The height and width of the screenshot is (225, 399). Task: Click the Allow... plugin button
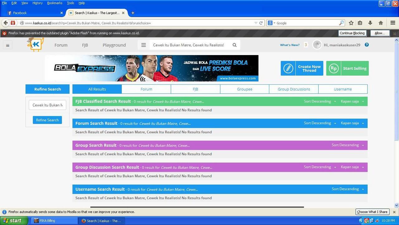(379, 33)
